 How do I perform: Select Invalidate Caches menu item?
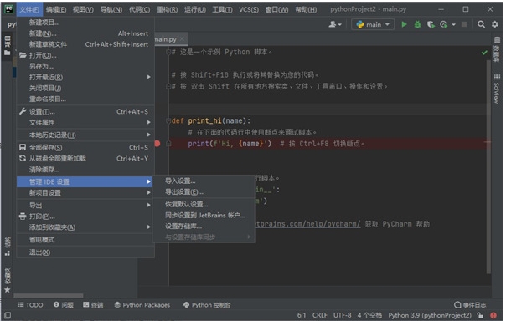tap(85, 169)
